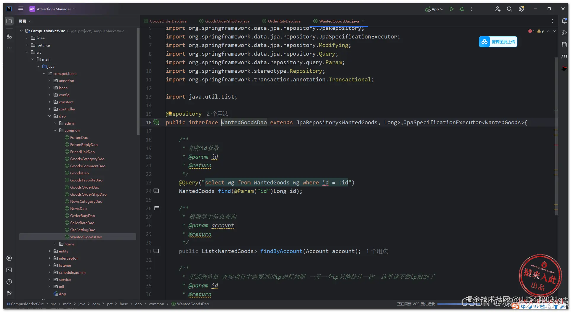The height and width of the screenshot is (312, 571).
Task: Click the 正在刷新 VCS 历史记录 status text
Action: pyautogui.click(x=416, y=304)
